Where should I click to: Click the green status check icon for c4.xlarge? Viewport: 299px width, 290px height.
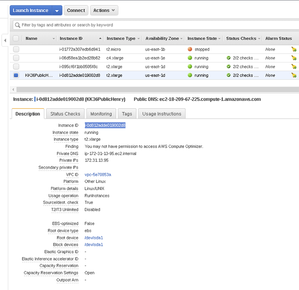point(228,58)
